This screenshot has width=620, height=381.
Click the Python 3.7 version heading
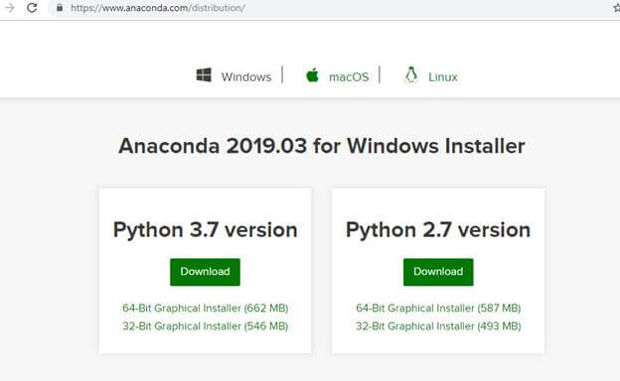point(206,230)
